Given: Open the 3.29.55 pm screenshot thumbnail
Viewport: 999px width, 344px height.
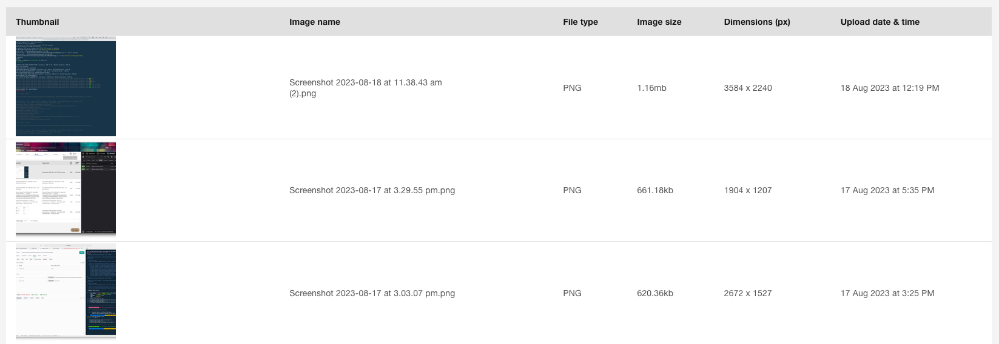Looking at the screenshot, I should [x=66, y=190].
